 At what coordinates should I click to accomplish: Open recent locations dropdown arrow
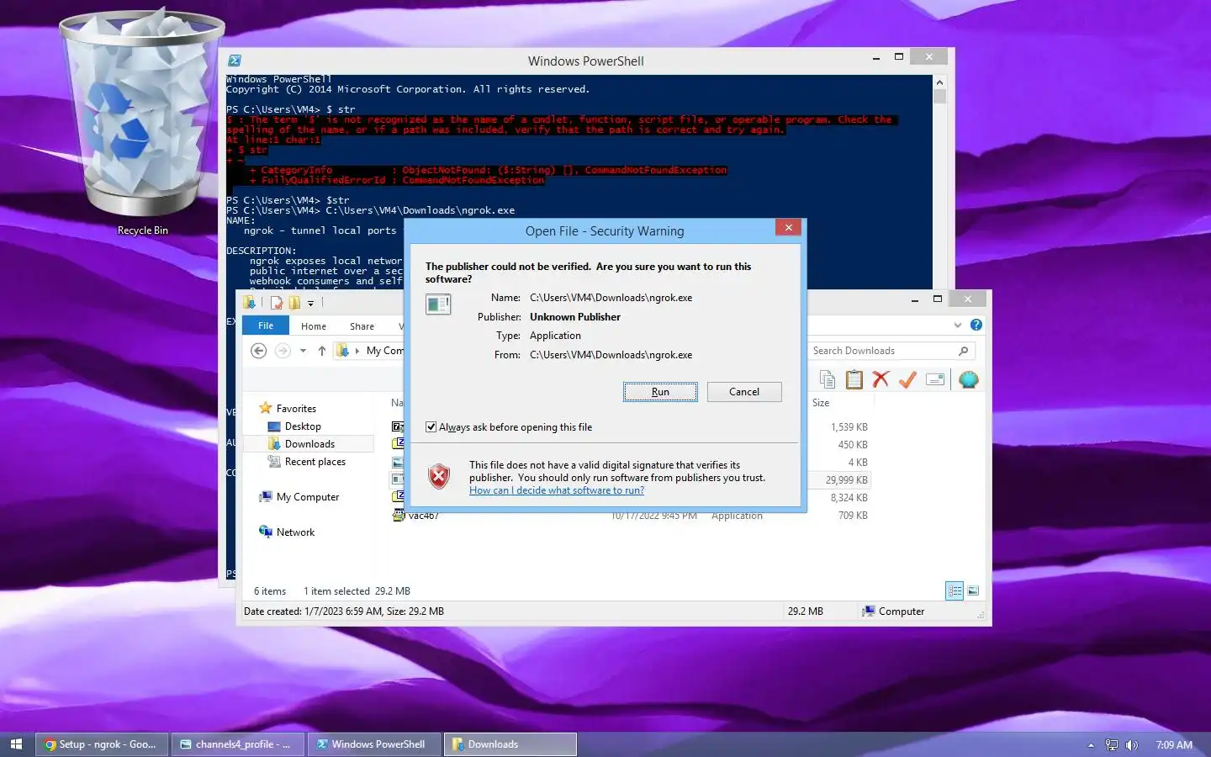point(303,351)
